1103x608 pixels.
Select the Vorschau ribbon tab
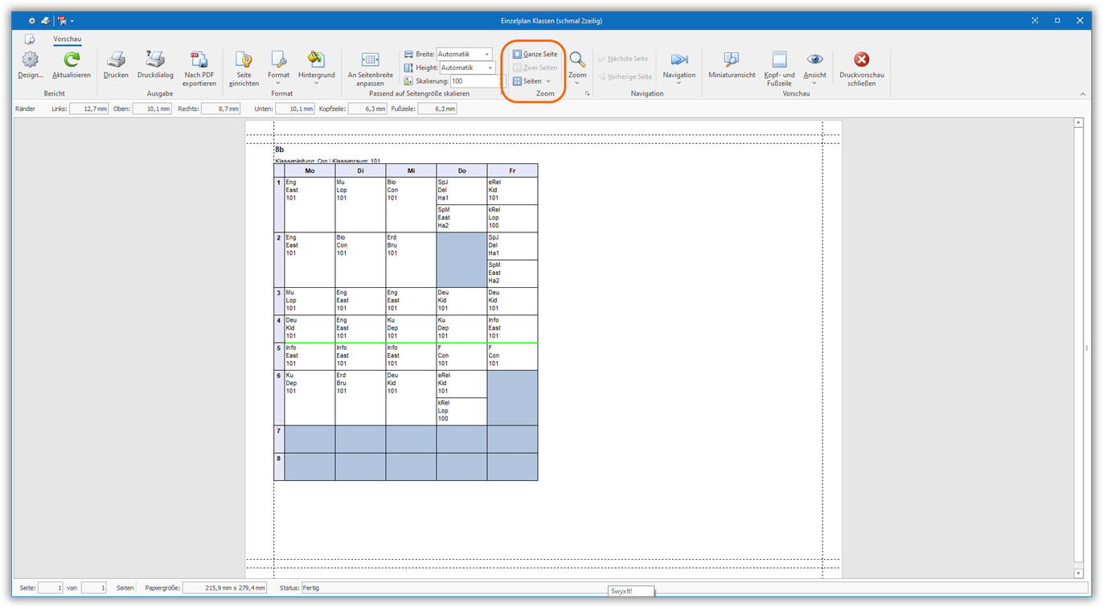68,39
